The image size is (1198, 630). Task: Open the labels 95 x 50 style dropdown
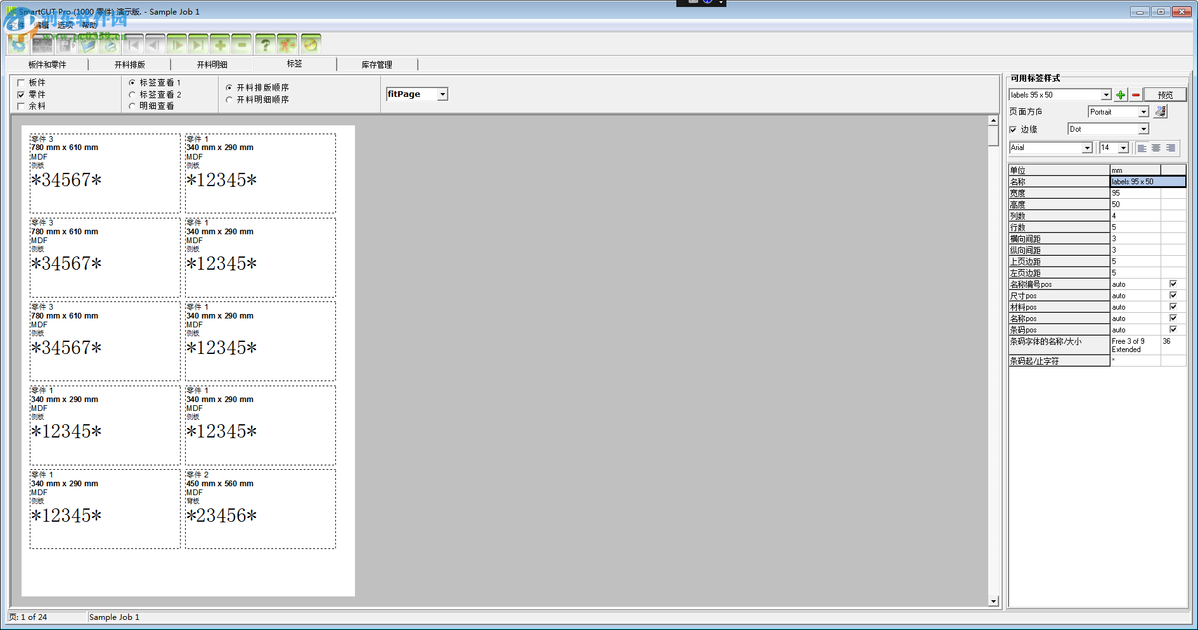[x=1106, y=95]
